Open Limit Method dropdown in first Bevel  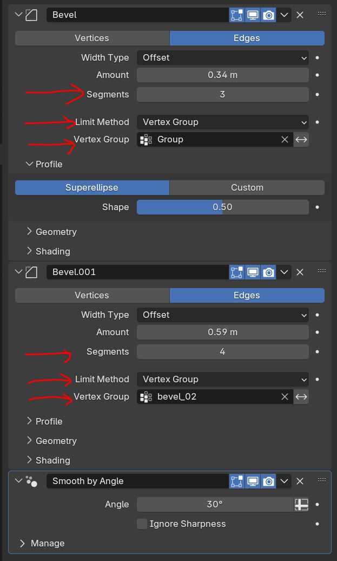point(222,122)
